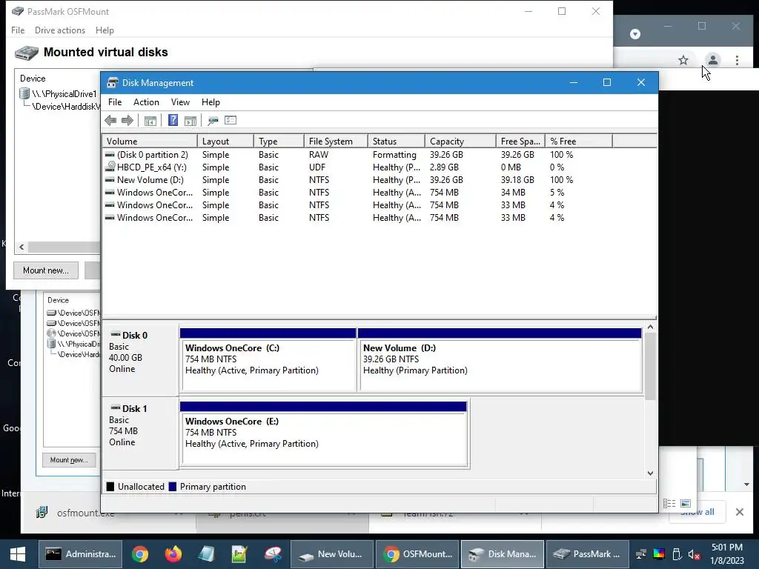Open the Help menu in Disk Management

pyautogui.click(x=211, y=102)
